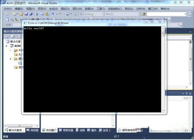194x140 pixels.
Task: Open the 测试(S) menu
Action: (x=129, y=9)
